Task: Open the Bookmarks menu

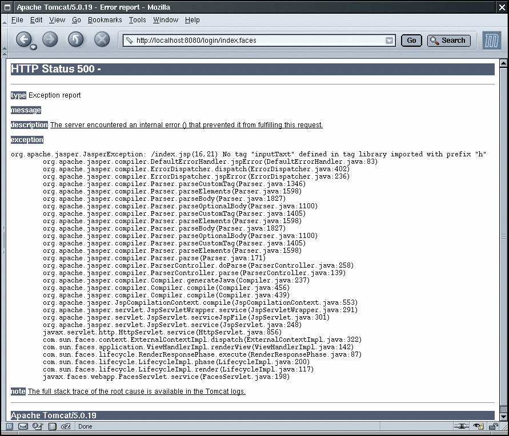Action: coord(105,20)
